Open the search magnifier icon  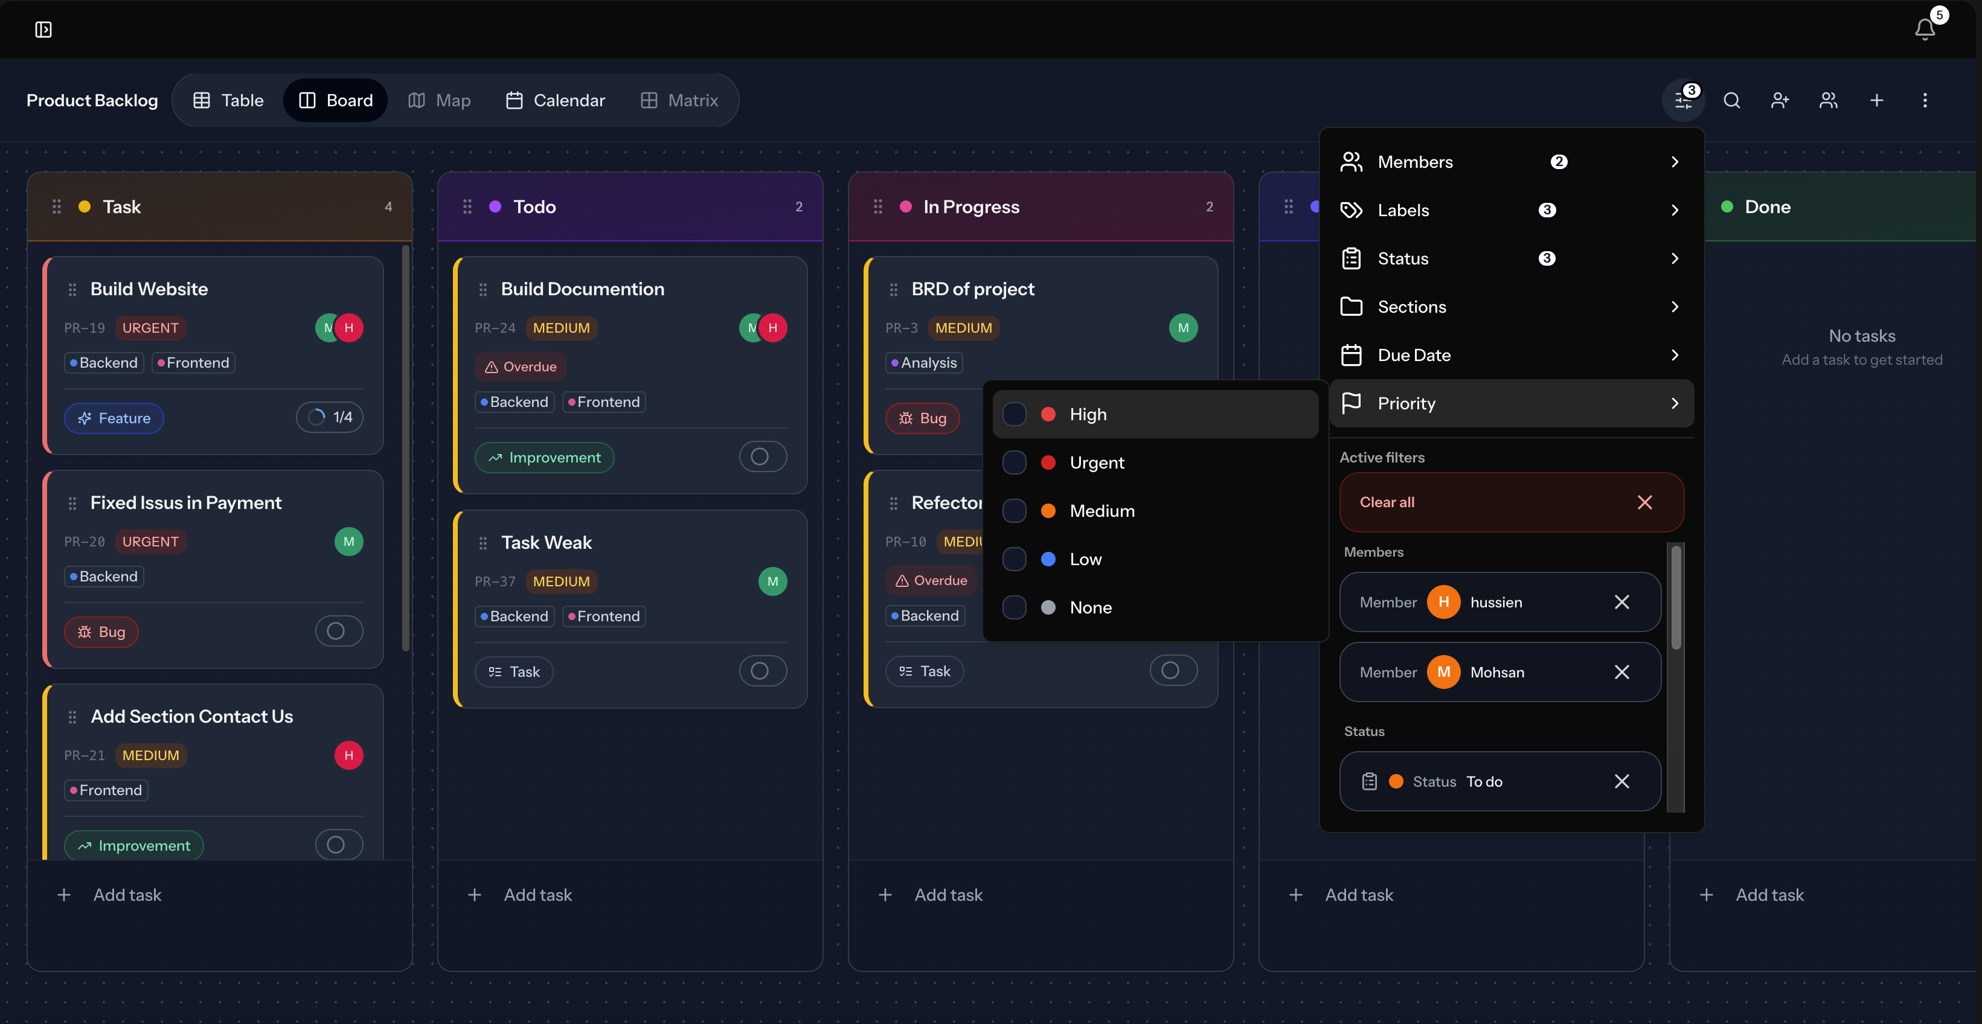coord(1731,101)
